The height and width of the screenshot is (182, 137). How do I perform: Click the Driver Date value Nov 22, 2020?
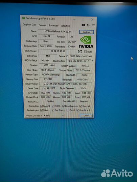(49, 88)
